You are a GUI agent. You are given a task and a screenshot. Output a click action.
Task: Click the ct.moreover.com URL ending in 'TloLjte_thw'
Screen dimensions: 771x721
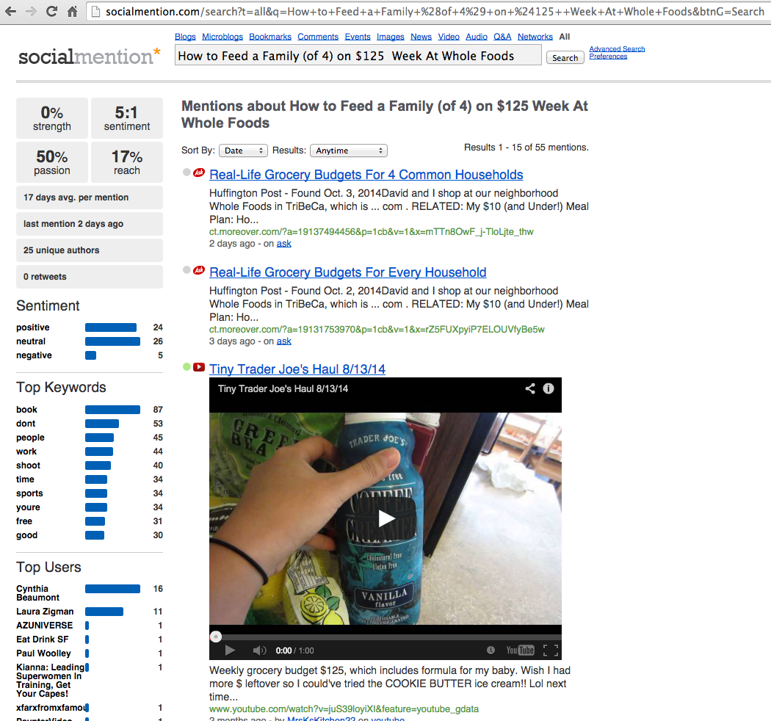(372, 231)
